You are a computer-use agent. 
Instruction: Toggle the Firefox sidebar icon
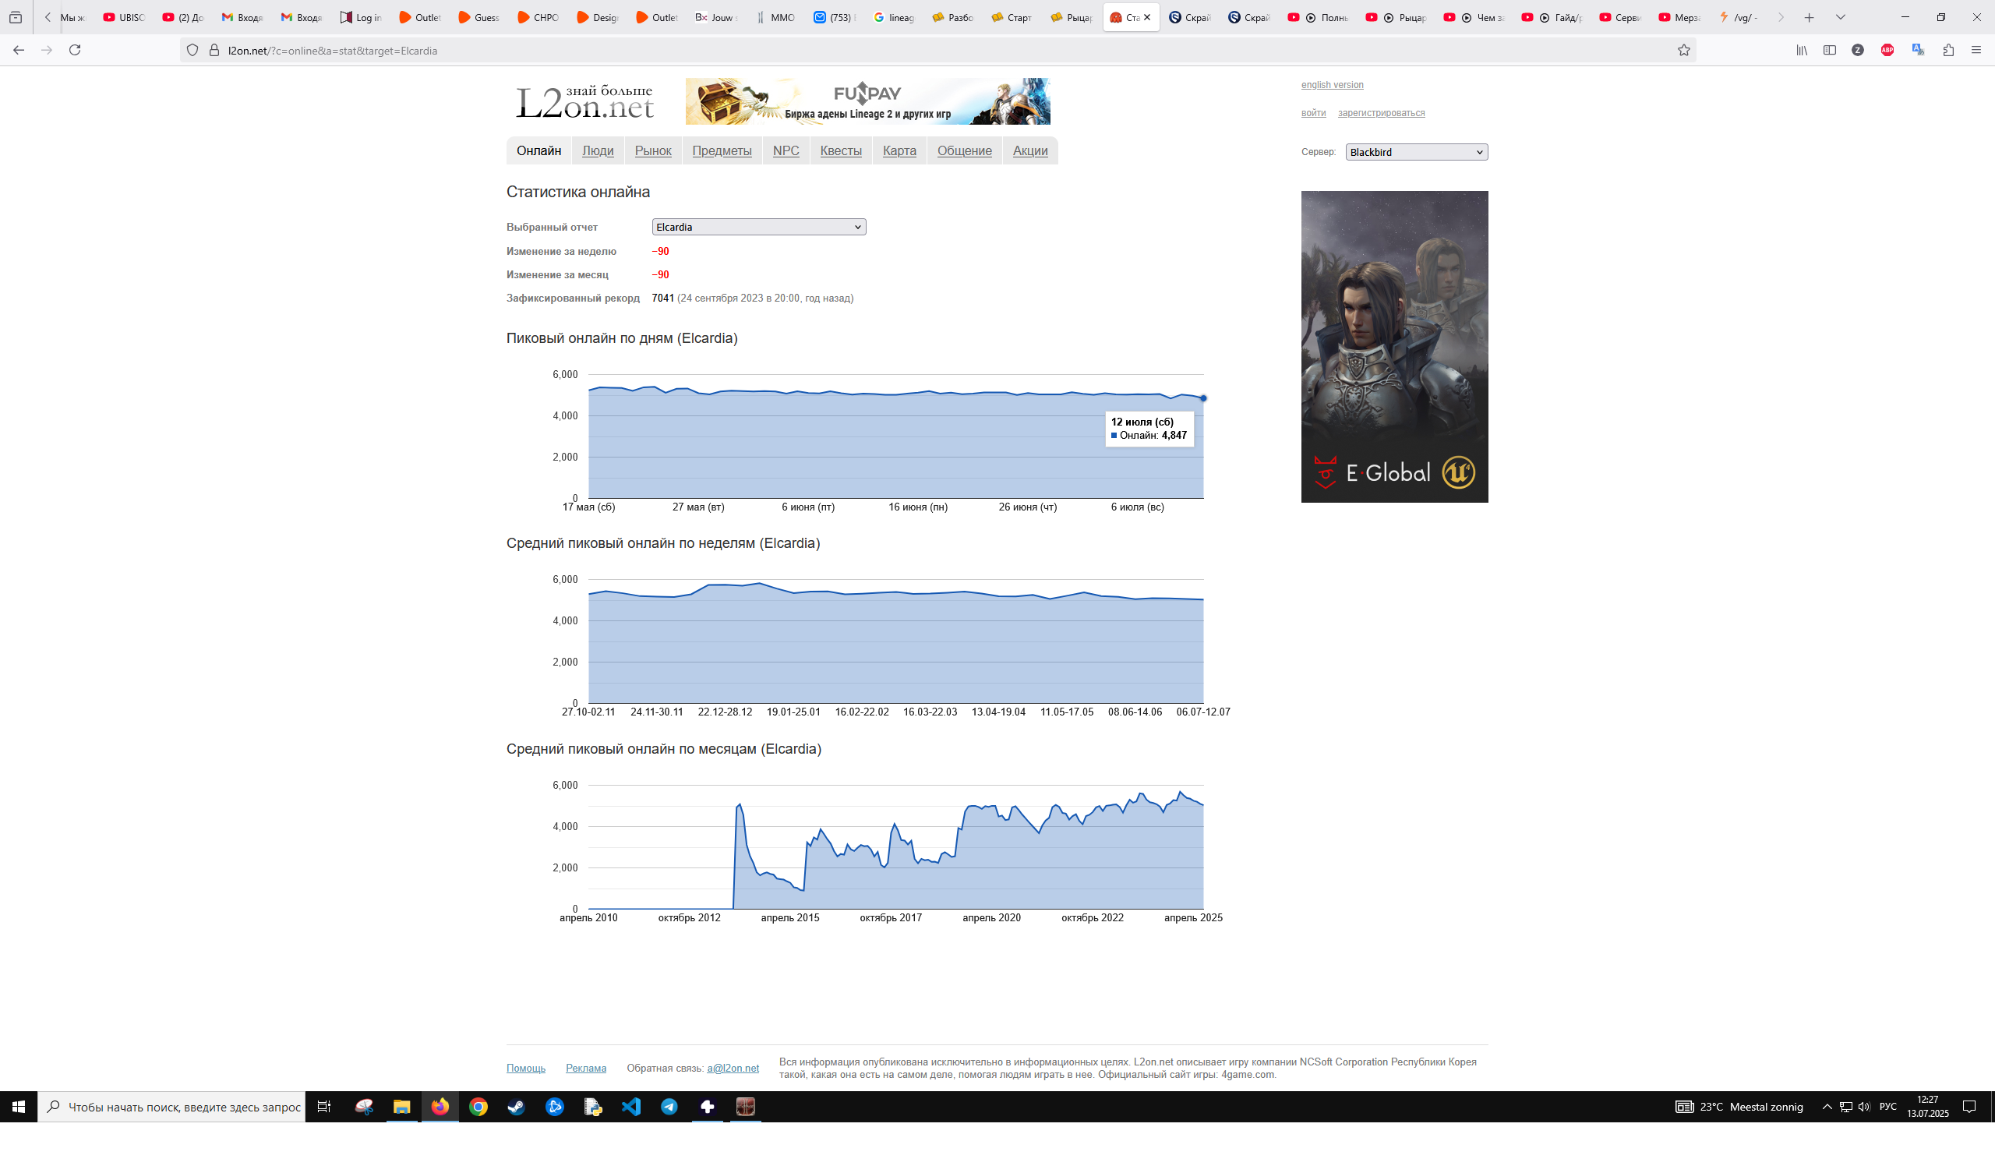coord(1830,50)
